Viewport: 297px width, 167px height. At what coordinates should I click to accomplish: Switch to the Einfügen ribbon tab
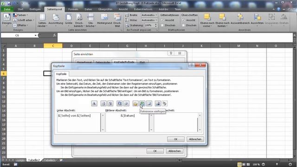[x=35, y=9]
